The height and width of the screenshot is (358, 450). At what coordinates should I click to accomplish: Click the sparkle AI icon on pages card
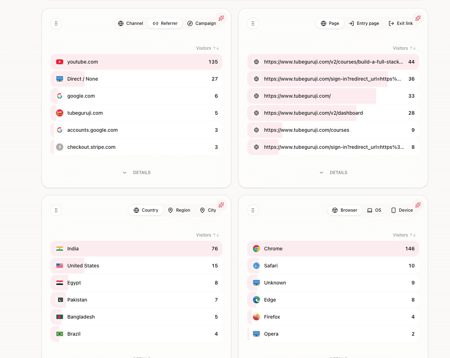tap(418, 18)
